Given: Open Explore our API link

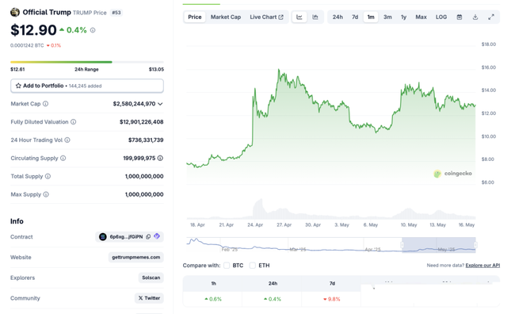Looking at the screenshot, I should 483,266.
